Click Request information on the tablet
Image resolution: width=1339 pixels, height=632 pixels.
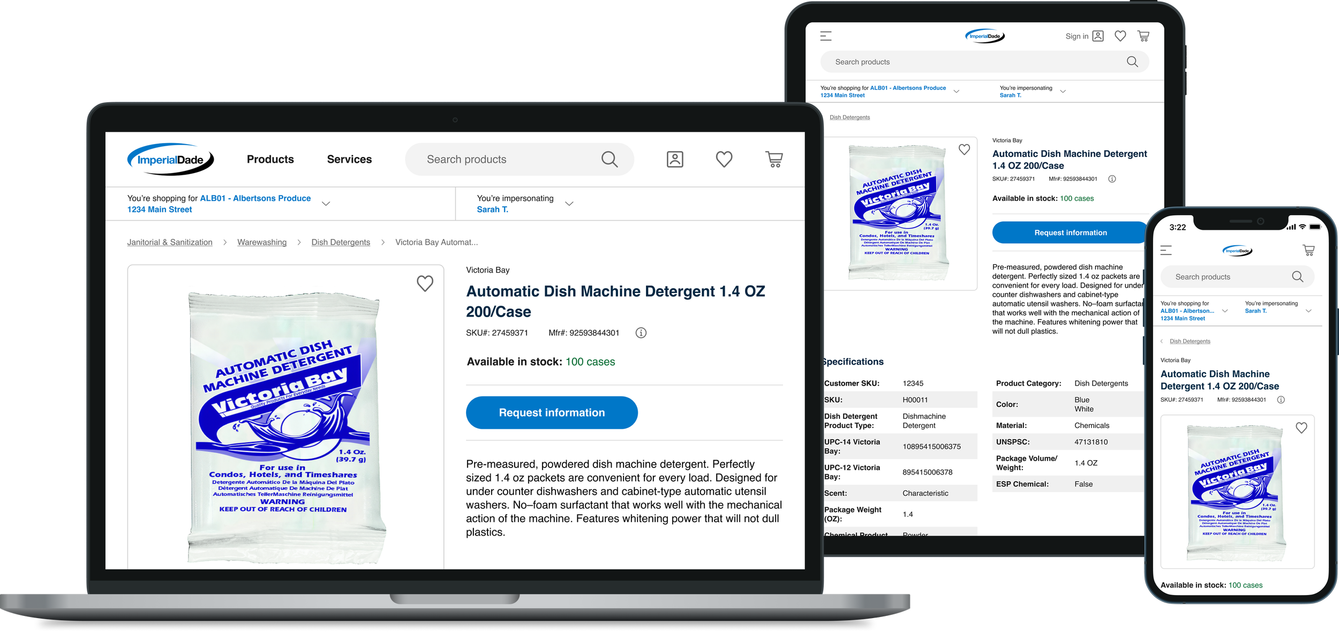(x=1070, y=232)
